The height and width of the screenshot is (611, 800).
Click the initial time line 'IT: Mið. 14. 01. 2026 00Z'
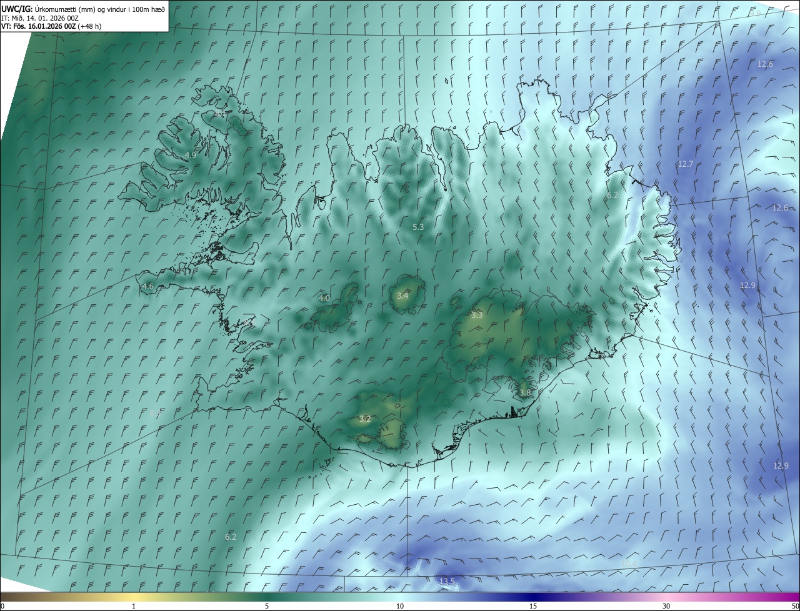pyautogui.click(x=39, y=17)
